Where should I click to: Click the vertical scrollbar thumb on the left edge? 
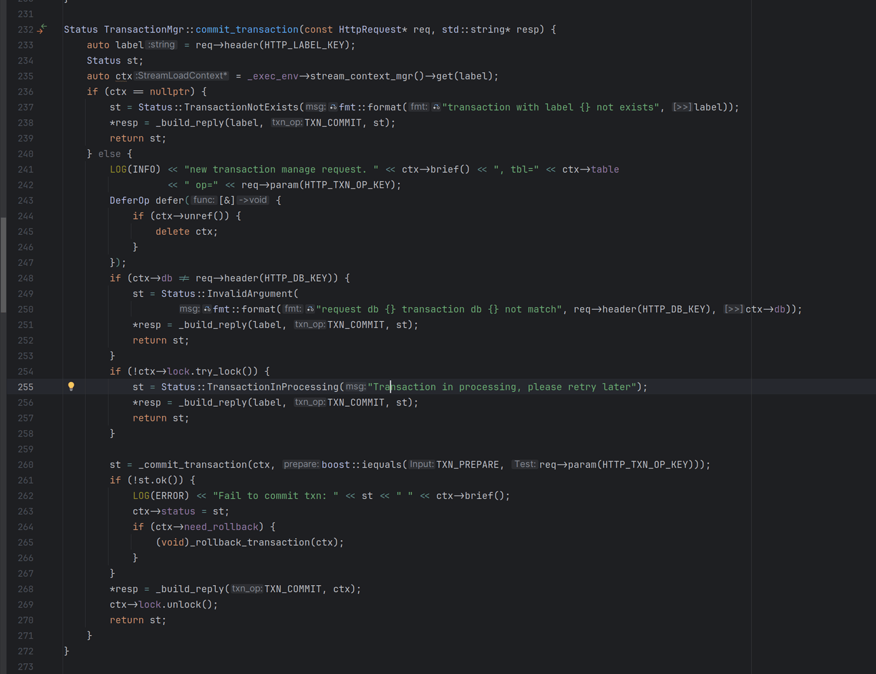click(x=3, y=265)
